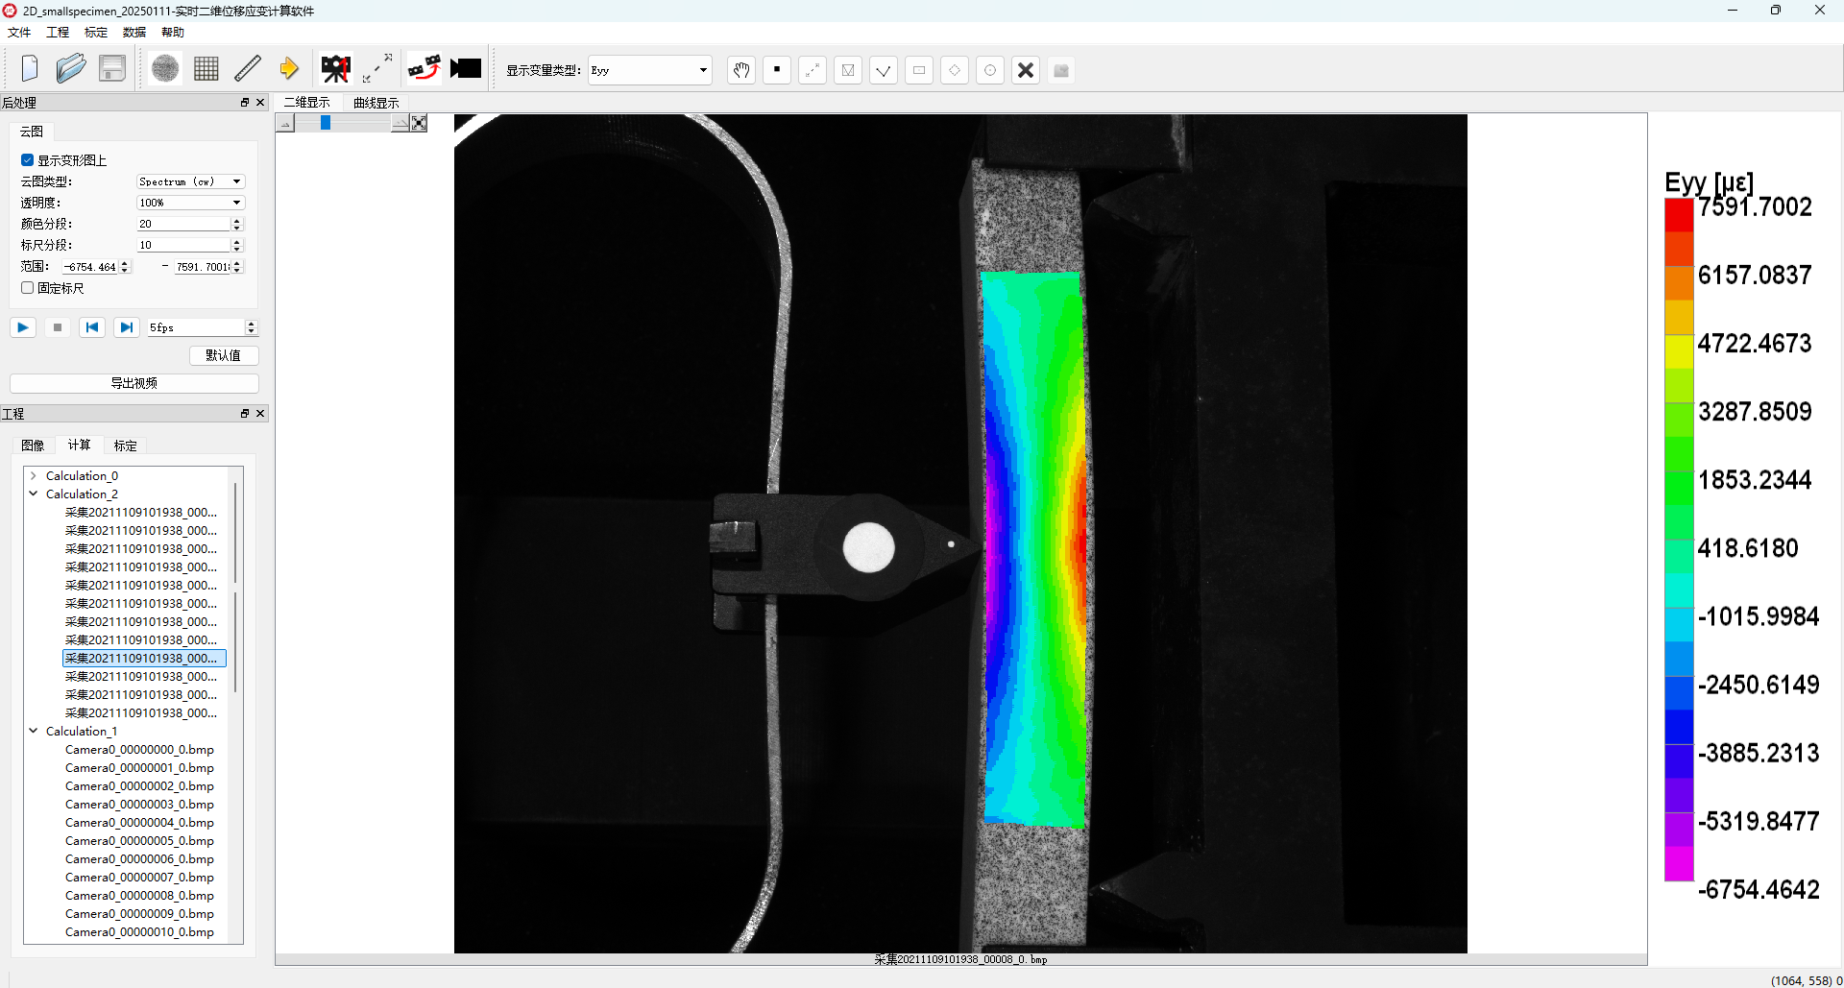Enable the 固定标尺 checkbox
The image size is (1844, 988).
point(28,288)
